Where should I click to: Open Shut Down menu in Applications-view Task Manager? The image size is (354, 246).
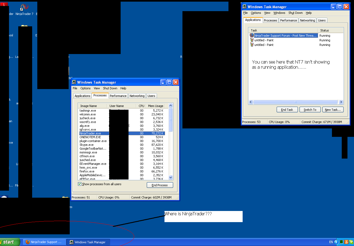(x=295, y=13)
